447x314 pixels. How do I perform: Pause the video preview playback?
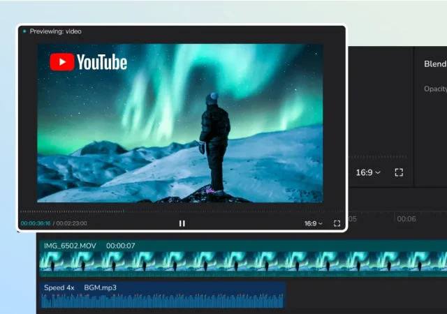[x=182, y=223]
